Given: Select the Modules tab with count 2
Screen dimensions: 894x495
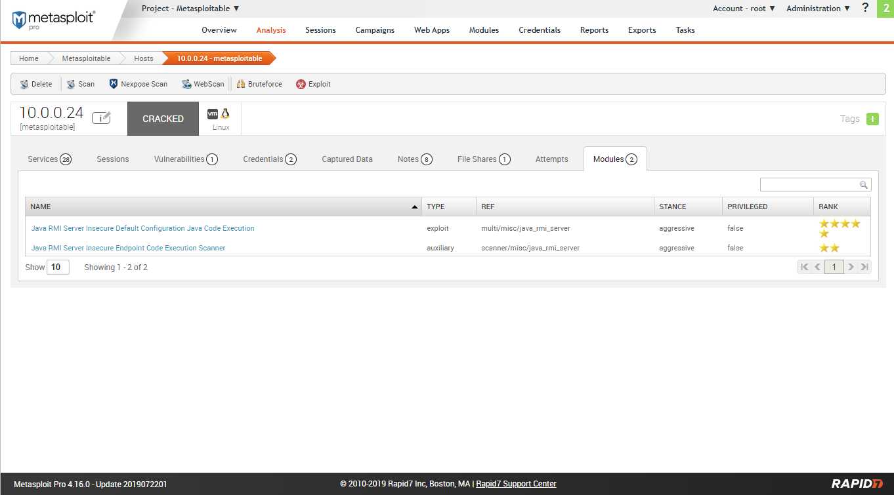Looking at the screenshot, I should pos(615,159).
